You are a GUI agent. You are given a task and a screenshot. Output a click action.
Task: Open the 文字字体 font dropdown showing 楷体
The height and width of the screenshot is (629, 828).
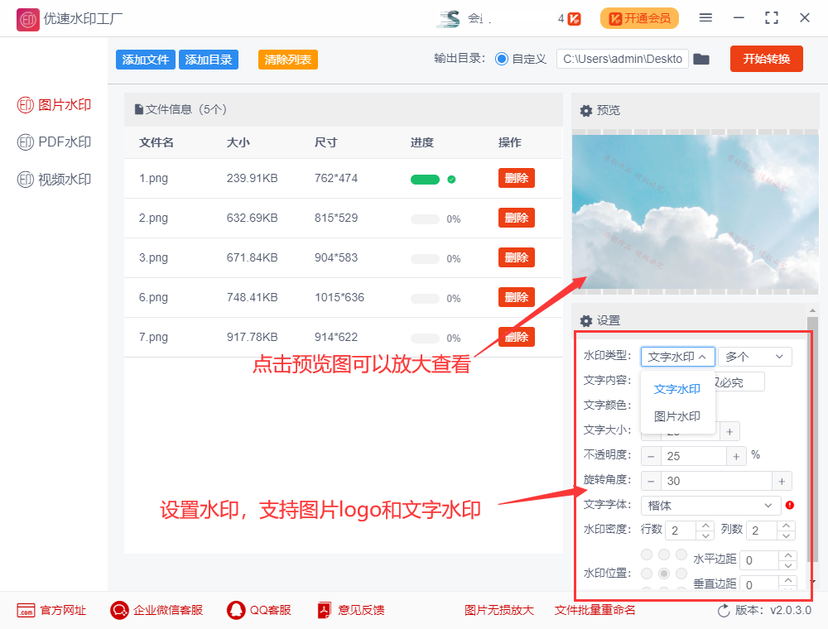(x=710, y=505)
